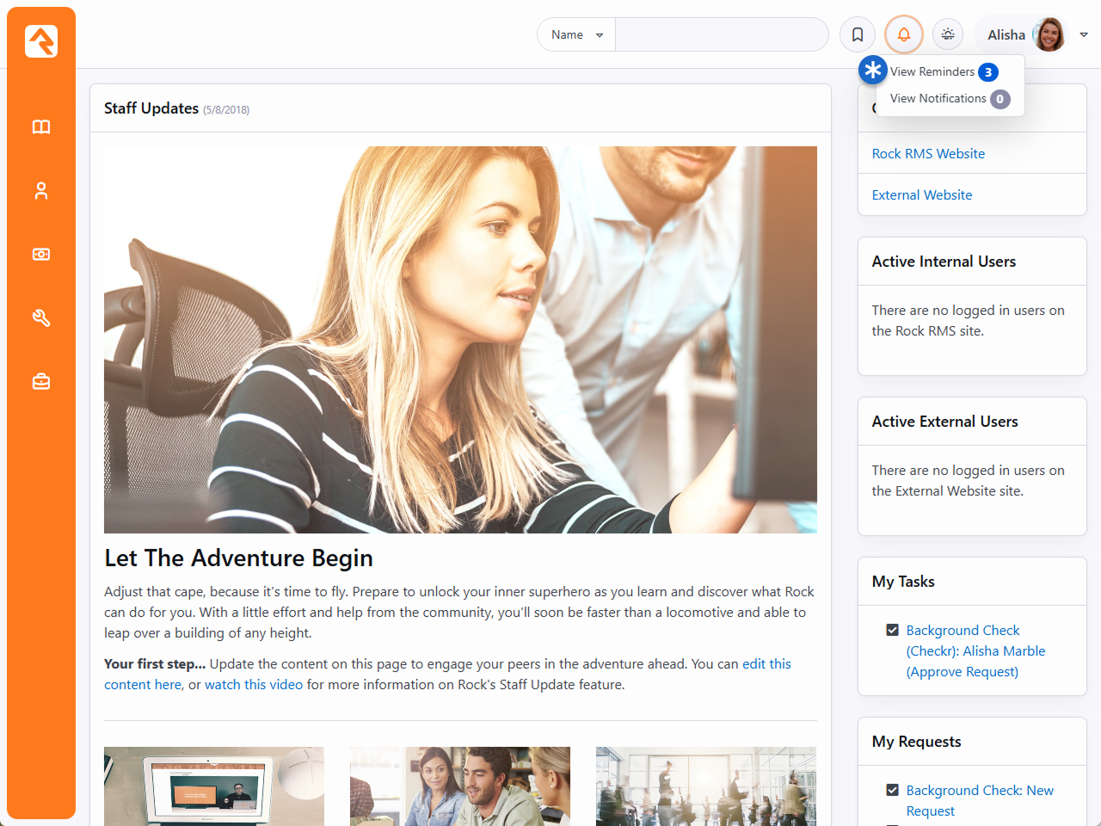Click checkbox beside Background Check: New Request
The image size is (1101, 826).
tap(892, 791)
